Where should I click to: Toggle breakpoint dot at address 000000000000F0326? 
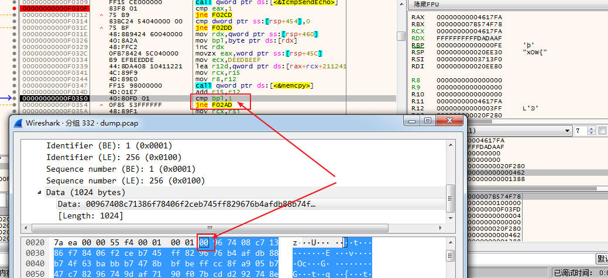(15, 41)
